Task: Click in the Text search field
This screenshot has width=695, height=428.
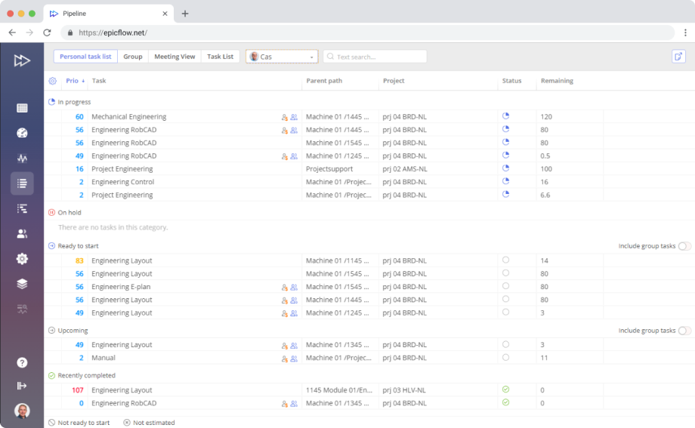Action: coord(375,57)
